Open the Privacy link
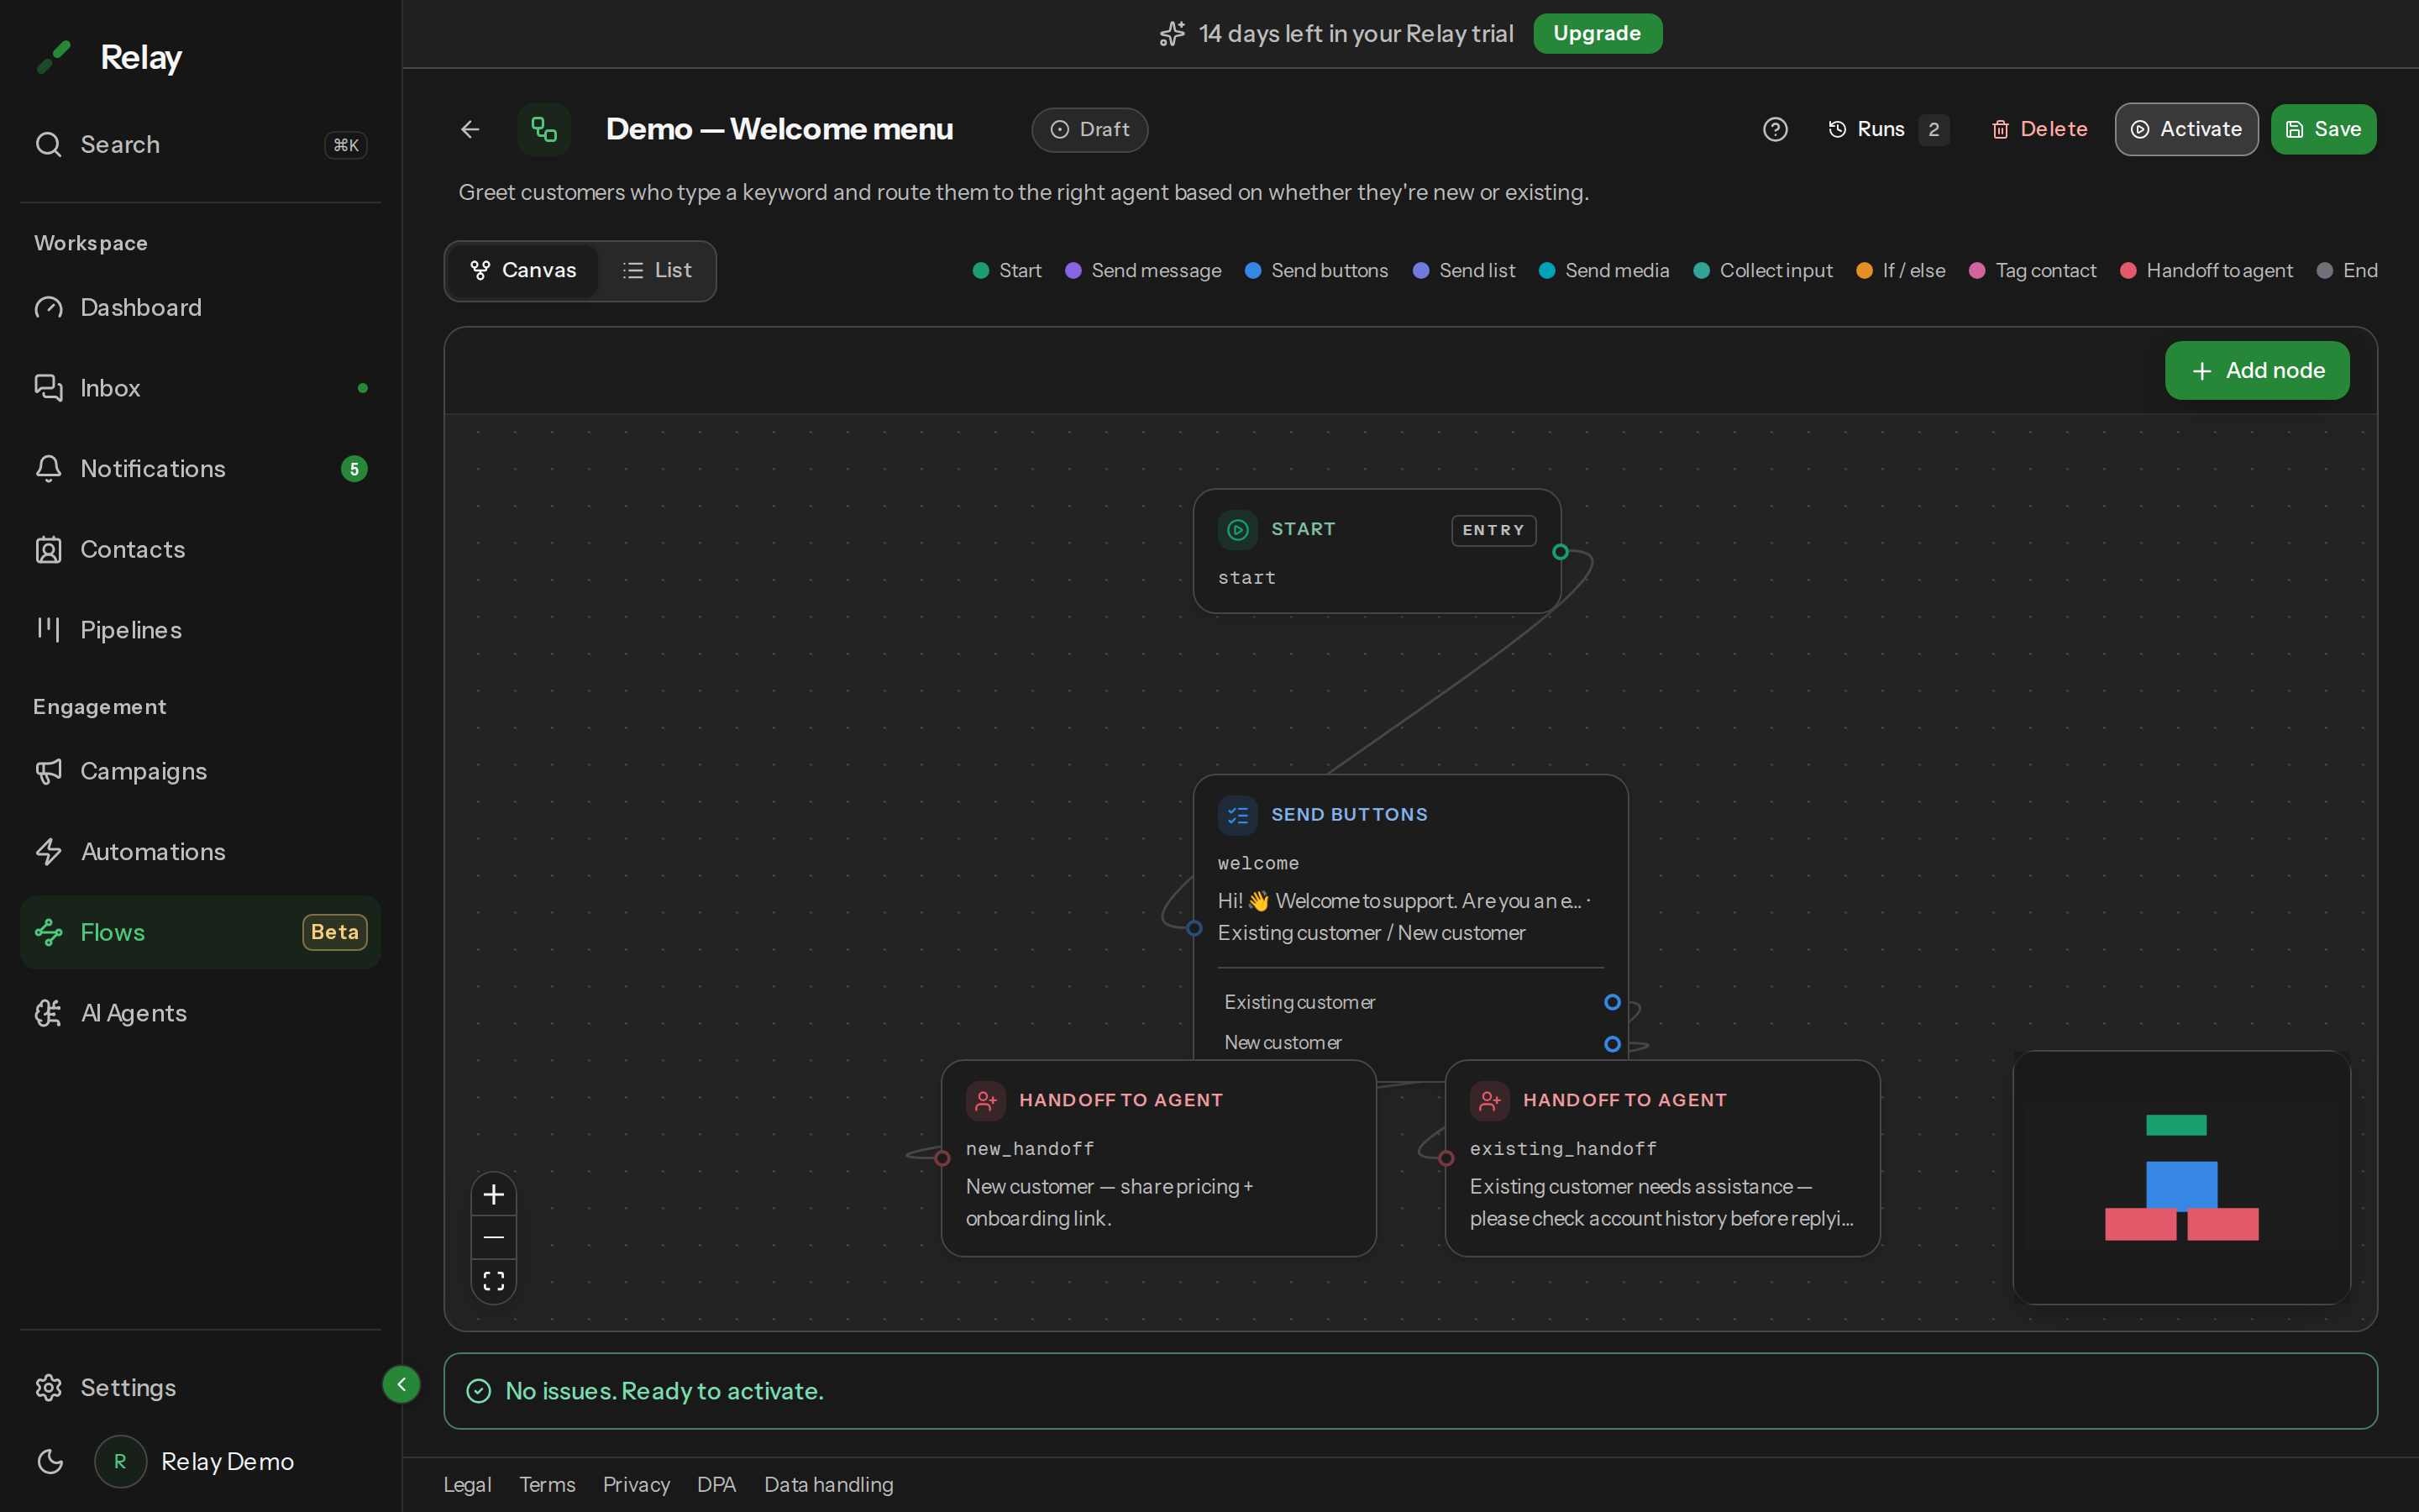The height and width of the screenshot is (1512, 2419). tap(636, 1485)
